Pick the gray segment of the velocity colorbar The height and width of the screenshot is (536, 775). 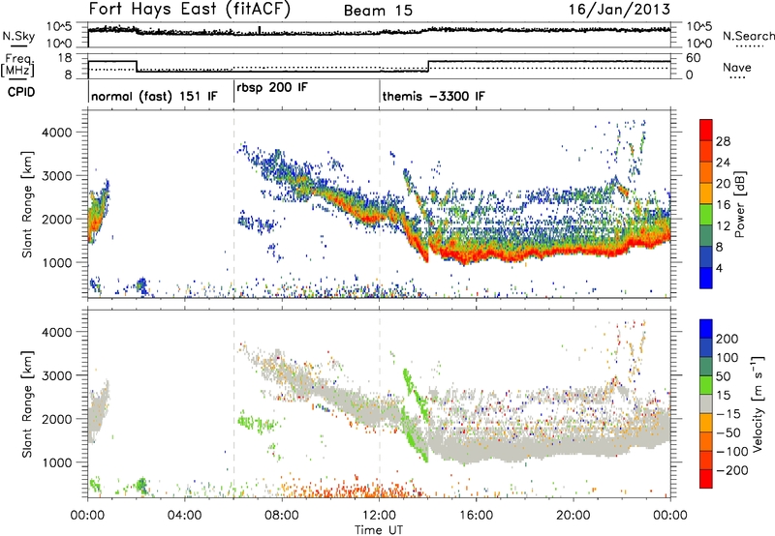(706, 404)
